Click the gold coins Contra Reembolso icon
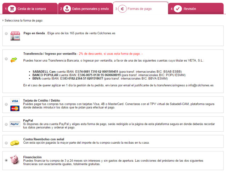This screenshot has width=226, height=172. click(x=15, y=142)
